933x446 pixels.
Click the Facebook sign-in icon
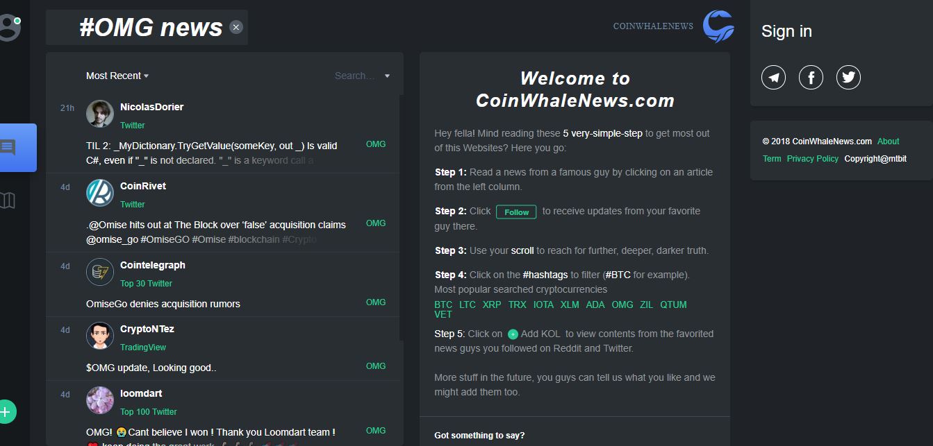point(811,77)
